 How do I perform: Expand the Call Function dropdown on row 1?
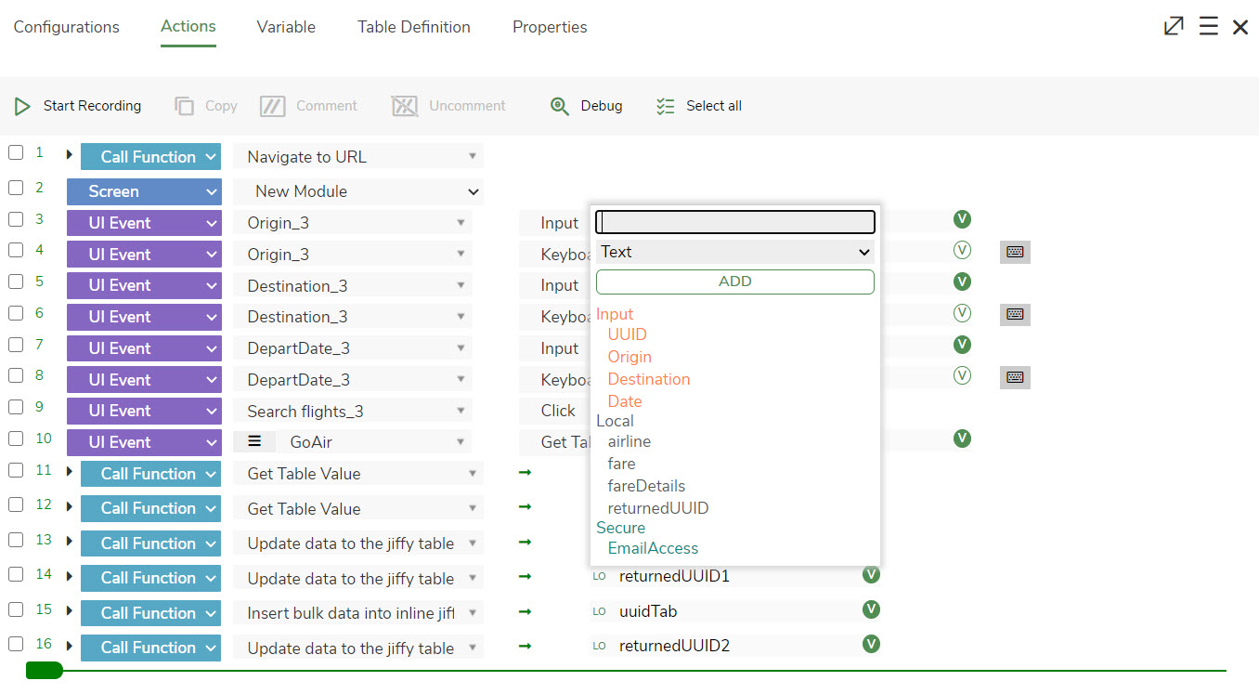click(150, 156)
